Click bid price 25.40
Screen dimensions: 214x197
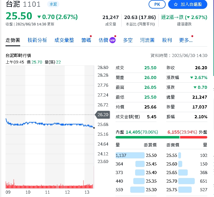(151, 173)
